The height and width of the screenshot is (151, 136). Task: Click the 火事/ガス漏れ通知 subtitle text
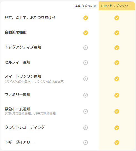18,114
